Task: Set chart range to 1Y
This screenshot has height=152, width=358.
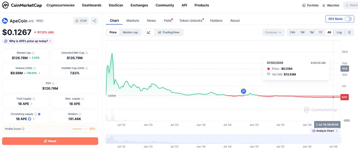Action: coord(320,32)
